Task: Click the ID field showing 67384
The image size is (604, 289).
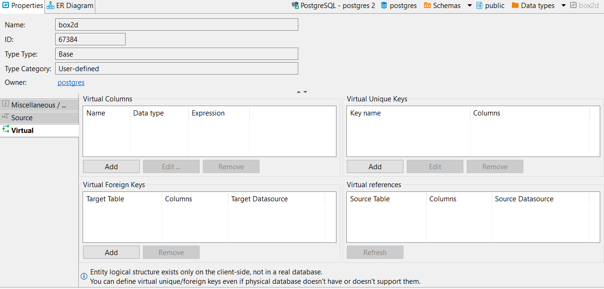Action: click(90, 39)
